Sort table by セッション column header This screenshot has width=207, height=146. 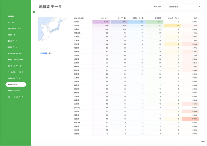tap(104, 18)
